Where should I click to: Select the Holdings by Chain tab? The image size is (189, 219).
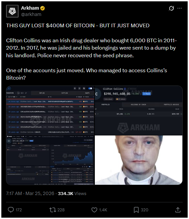(x=138, y=105)
